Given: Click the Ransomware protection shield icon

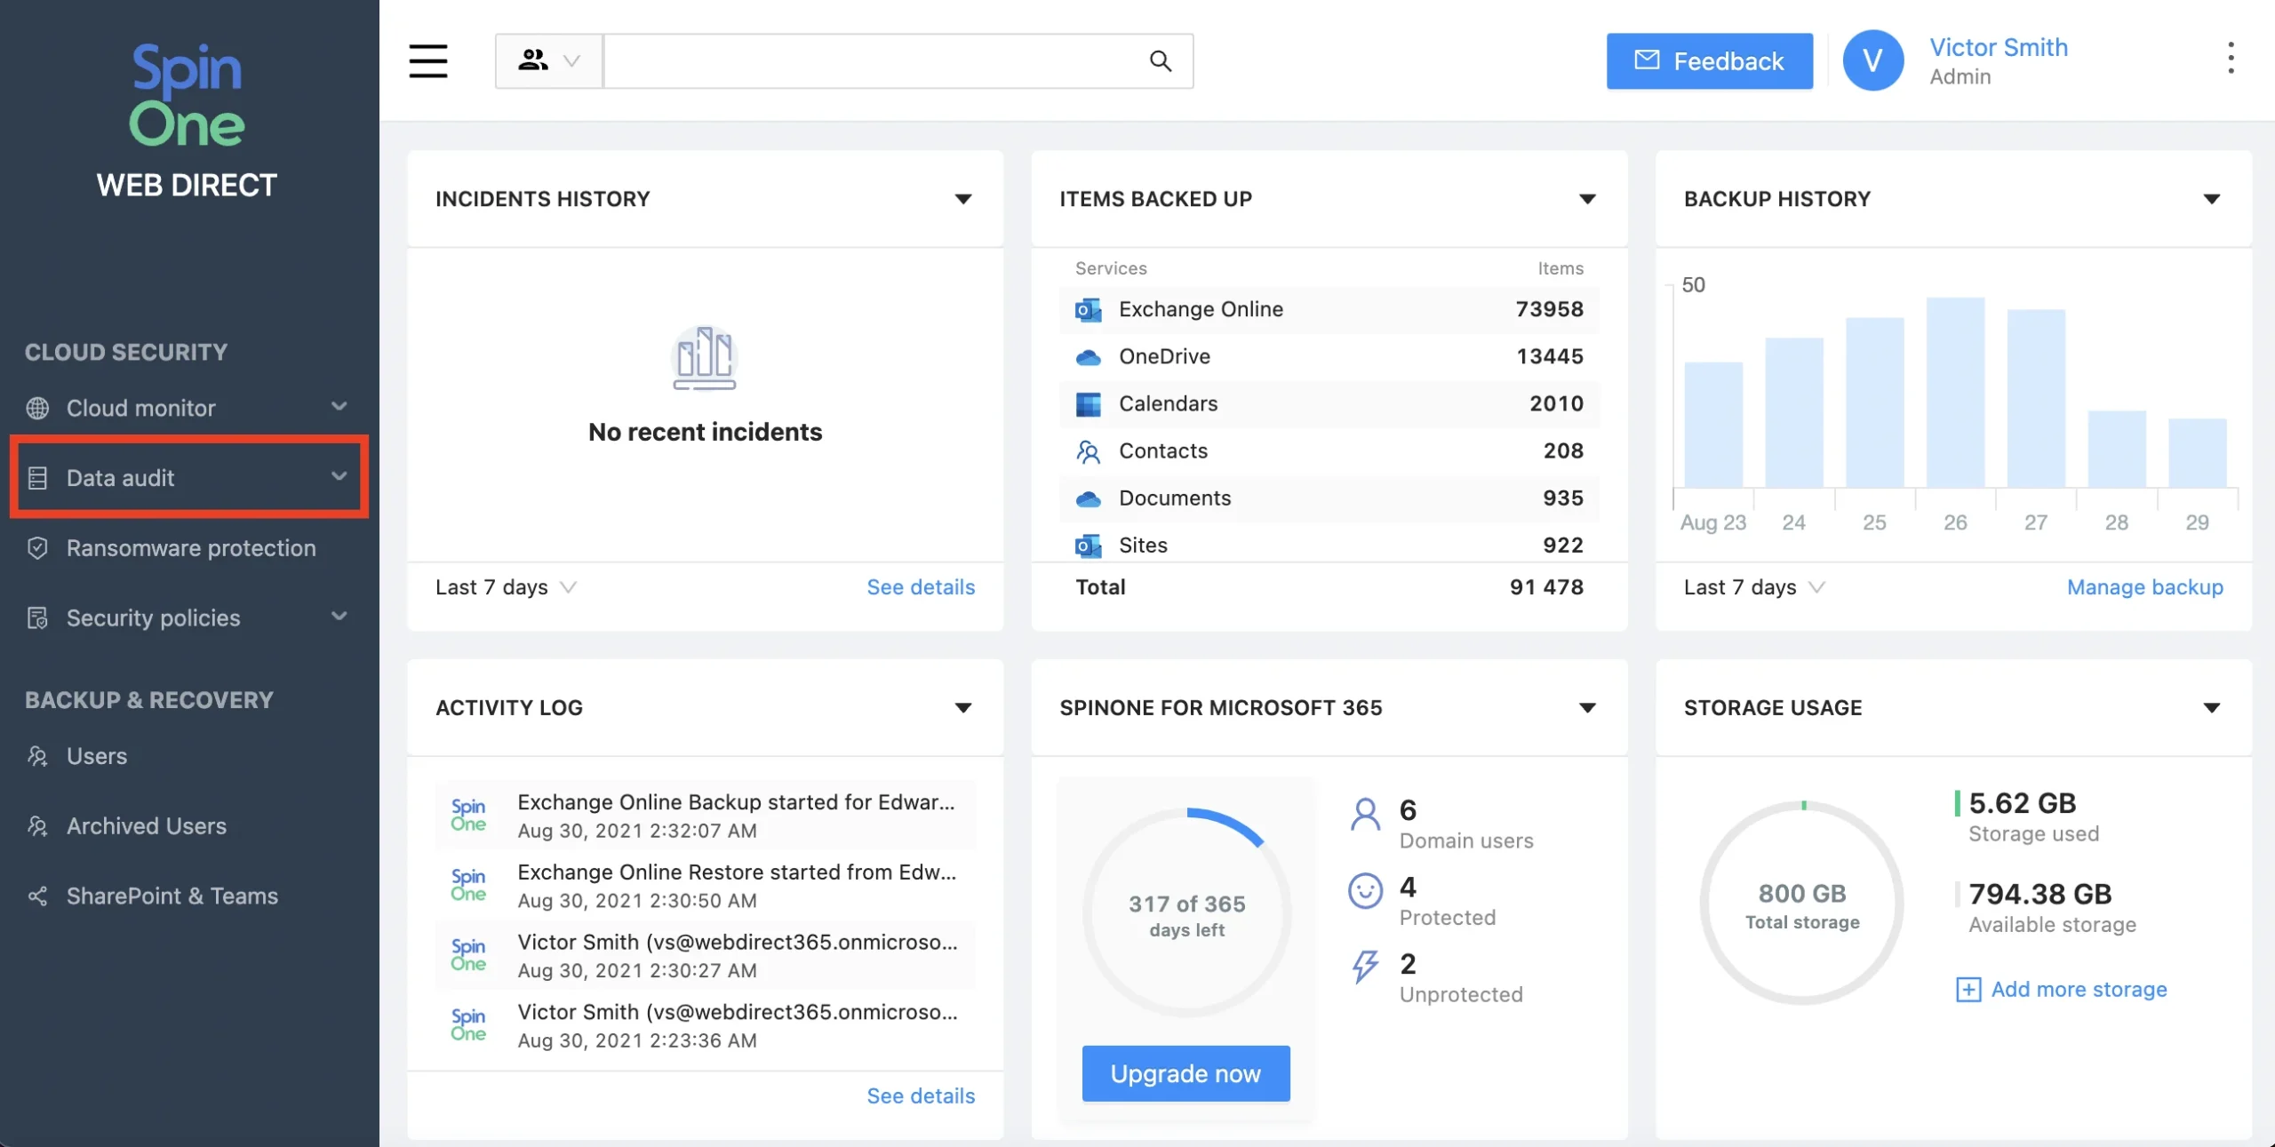Looking at the screenshot, I should [x=37, y=548].
